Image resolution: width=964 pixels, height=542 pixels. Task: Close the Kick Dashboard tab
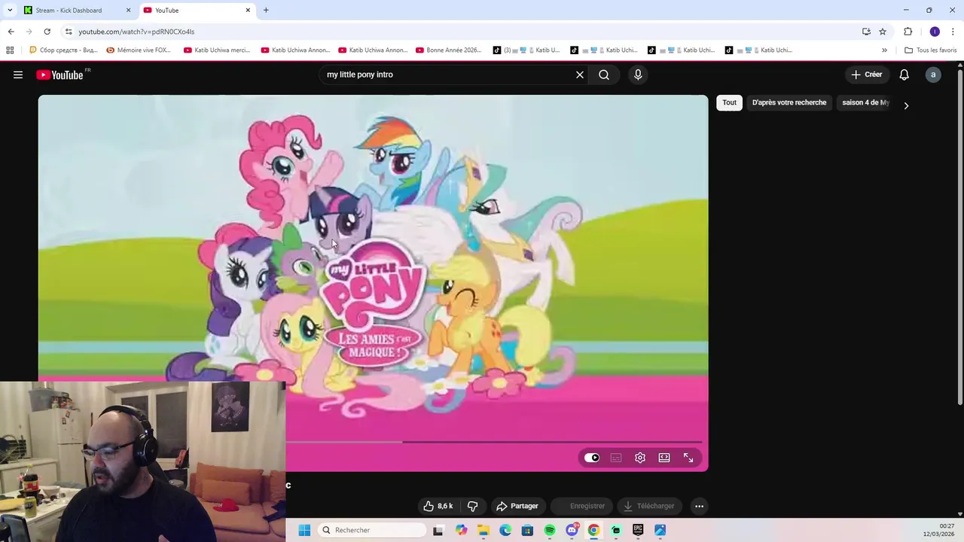(128, 11)
